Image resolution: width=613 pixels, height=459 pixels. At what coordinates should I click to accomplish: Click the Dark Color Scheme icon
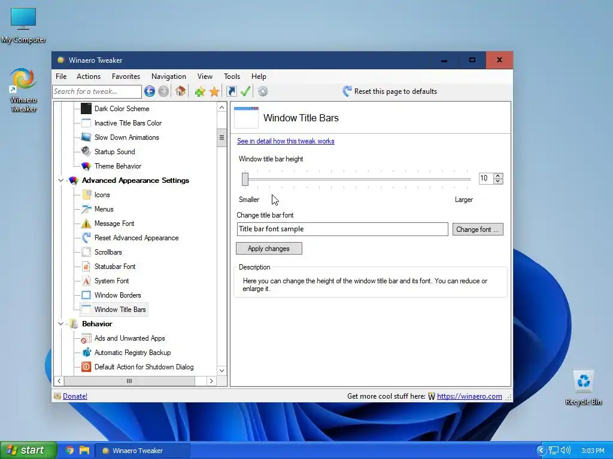pos(86,109)
